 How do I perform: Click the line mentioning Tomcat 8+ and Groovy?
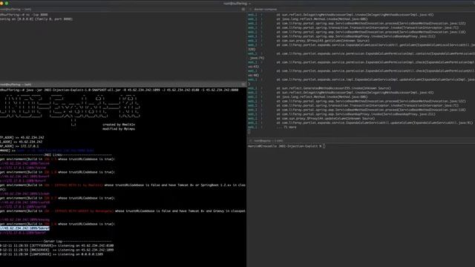tap(122, 211)
